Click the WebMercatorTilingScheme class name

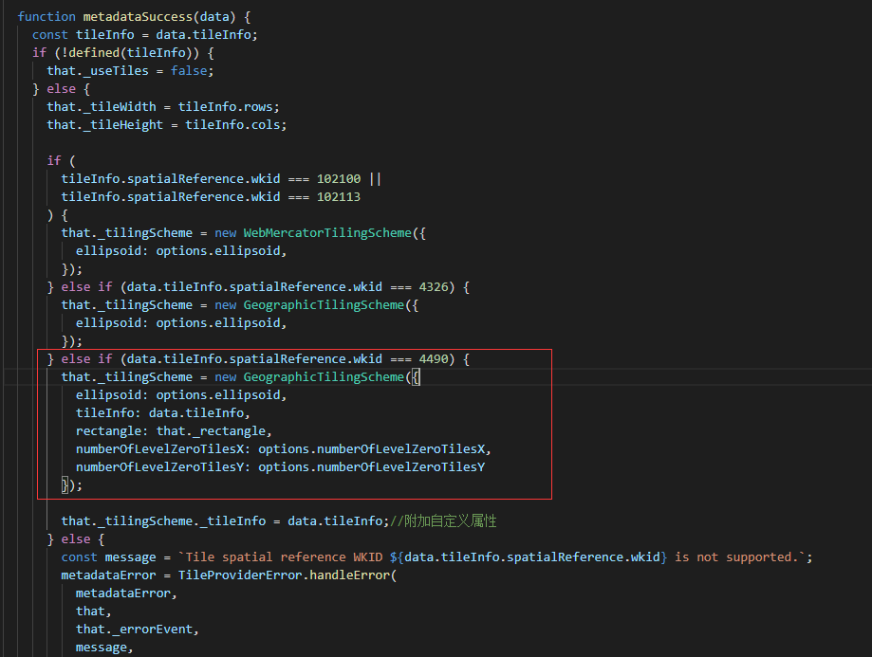[327, 233]
